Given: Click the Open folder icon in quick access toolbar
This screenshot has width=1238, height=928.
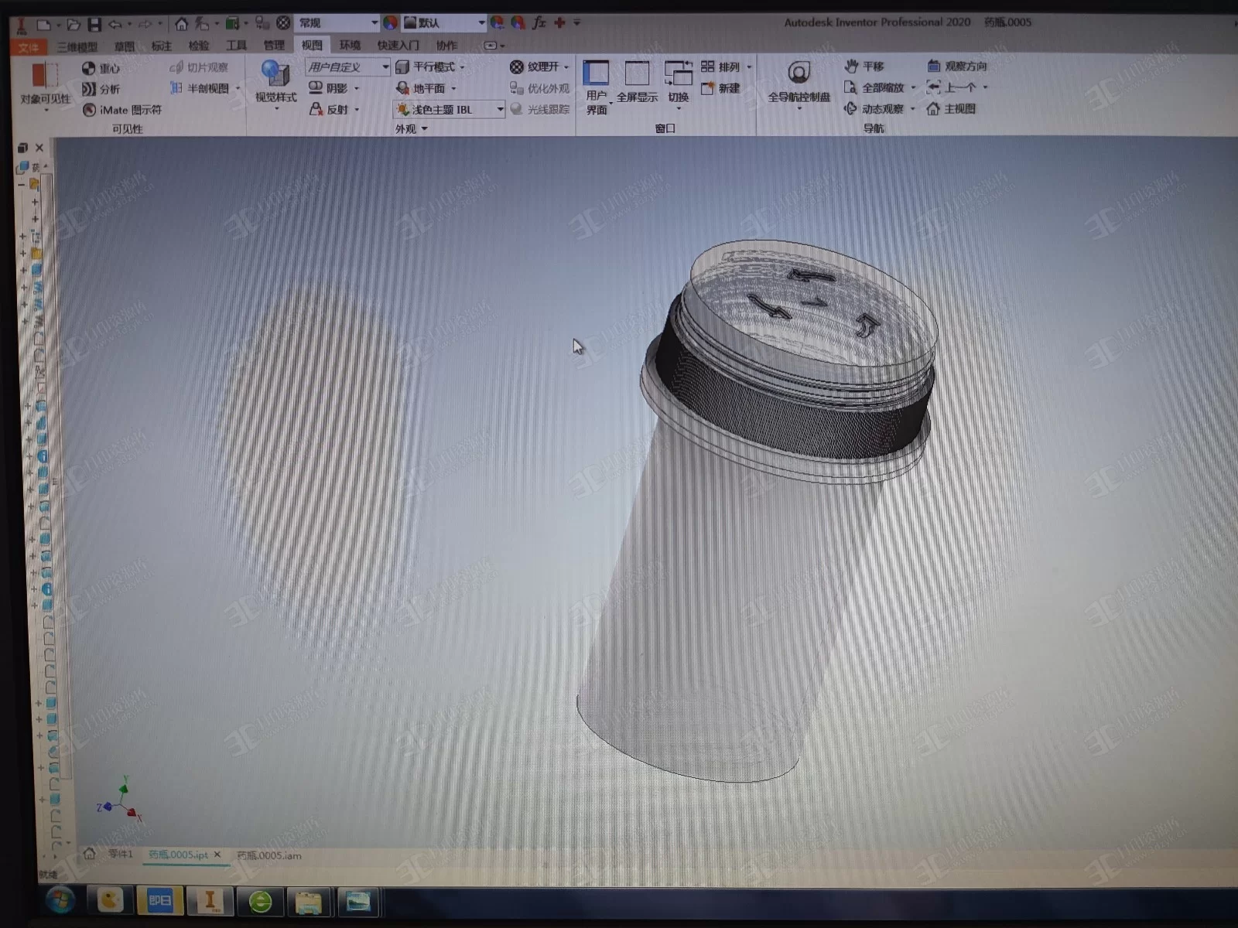Looking at the screenshot, I should click(x=73, y=24).
